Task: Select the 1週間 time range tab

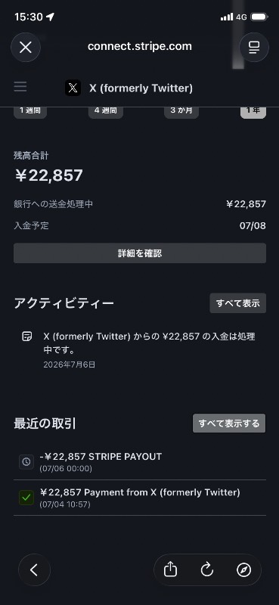Action: [30, 111]
